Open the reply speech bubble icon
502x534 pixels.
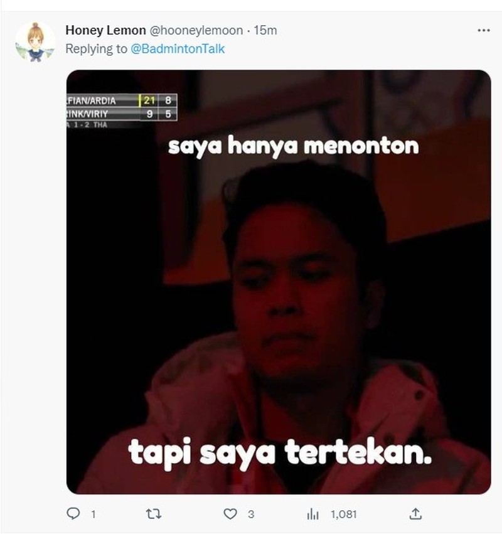73,513
